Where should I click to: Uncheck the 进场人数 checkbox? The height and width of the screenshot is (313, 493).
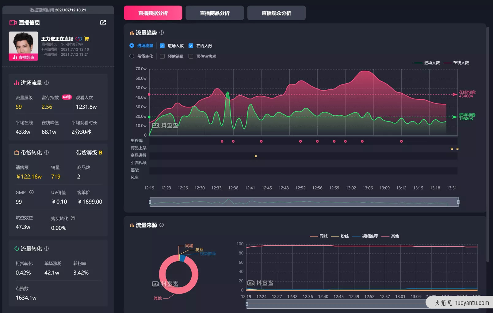tap(162, 46)
